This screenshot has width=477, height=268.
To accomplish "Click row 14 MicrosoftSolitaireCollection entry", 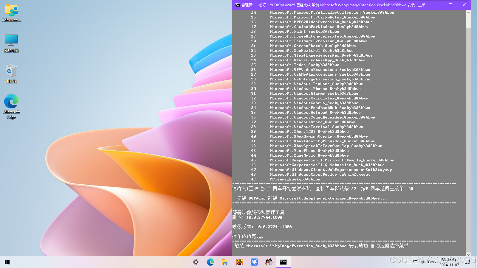I will tap(322, 13).
